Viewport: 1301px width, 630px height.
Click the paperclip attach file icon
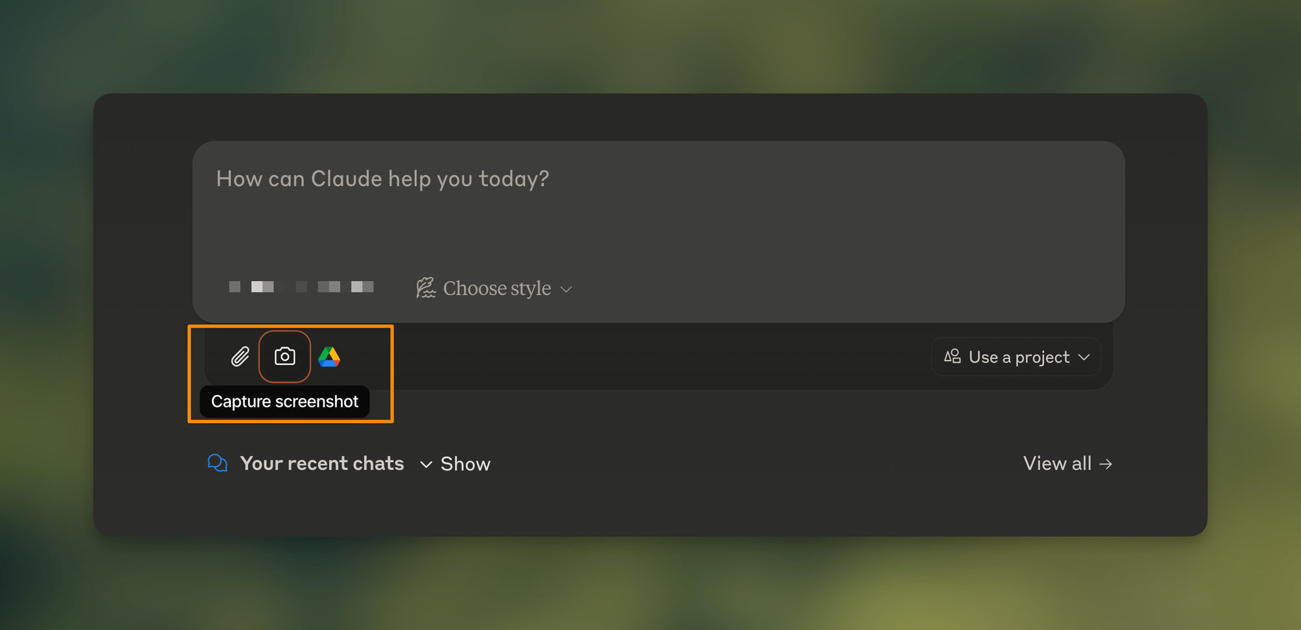point(240,357)
